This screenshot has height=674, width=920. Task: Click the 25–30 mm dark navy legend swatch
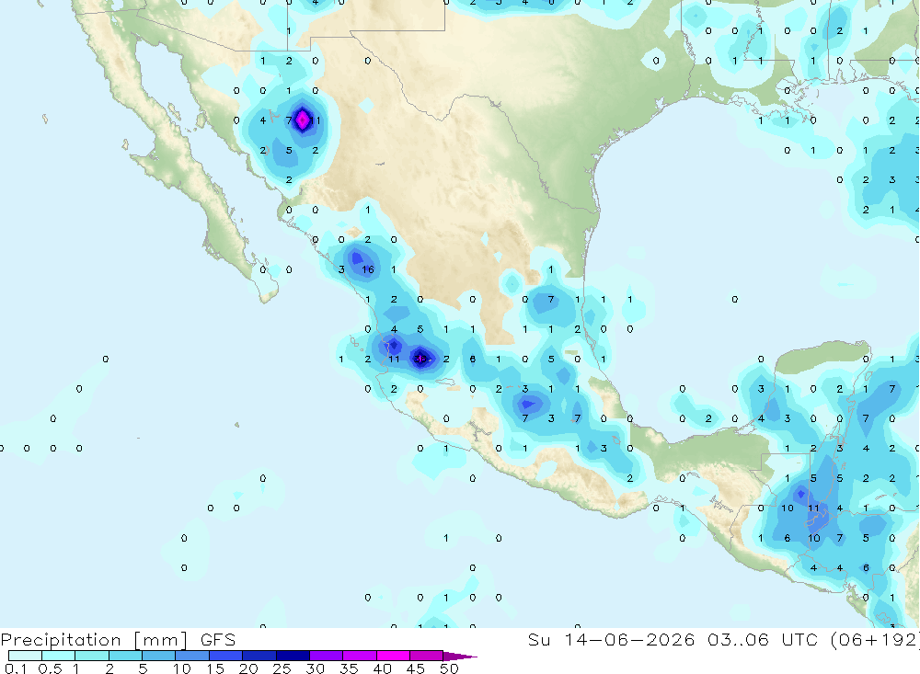(293, 656)
